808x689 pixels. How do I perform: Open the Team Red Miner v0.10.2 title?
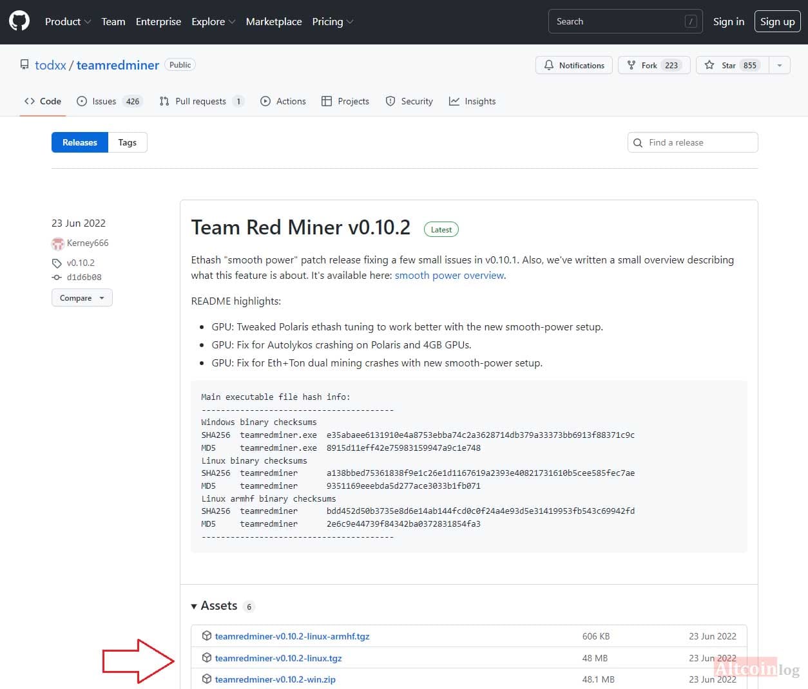coord(301,227)
